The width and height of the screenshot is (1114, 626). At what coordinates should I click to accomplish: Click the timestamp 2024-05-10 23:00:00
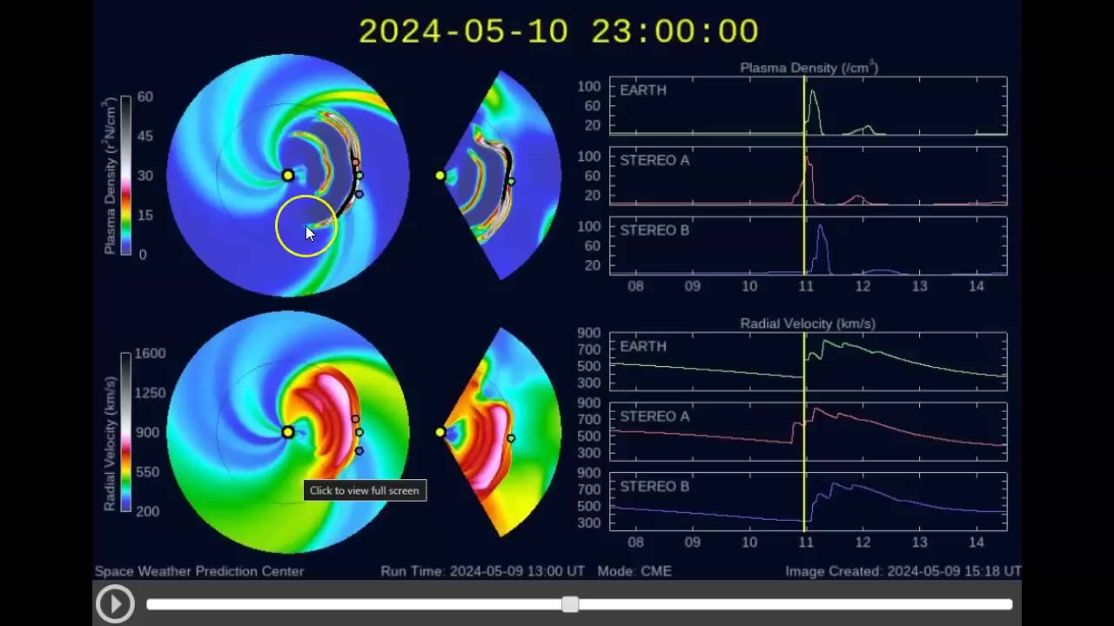click(559, 31)
